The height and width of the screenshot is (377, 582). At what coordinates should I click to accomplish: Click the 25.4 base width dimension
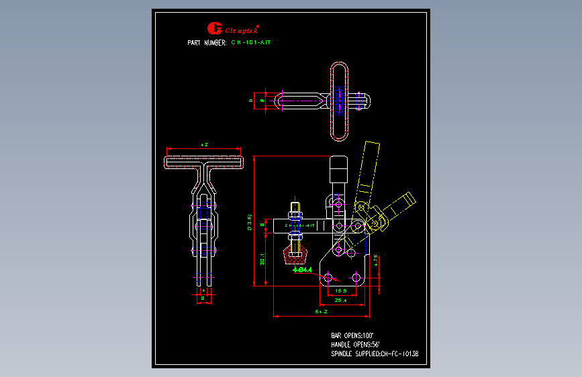click(340, 300)
